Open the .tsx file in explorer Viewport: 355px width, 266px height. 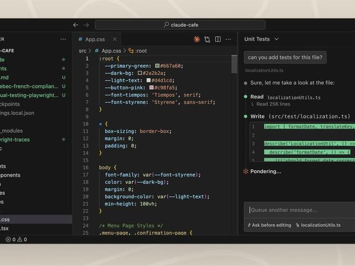[4, 228]
